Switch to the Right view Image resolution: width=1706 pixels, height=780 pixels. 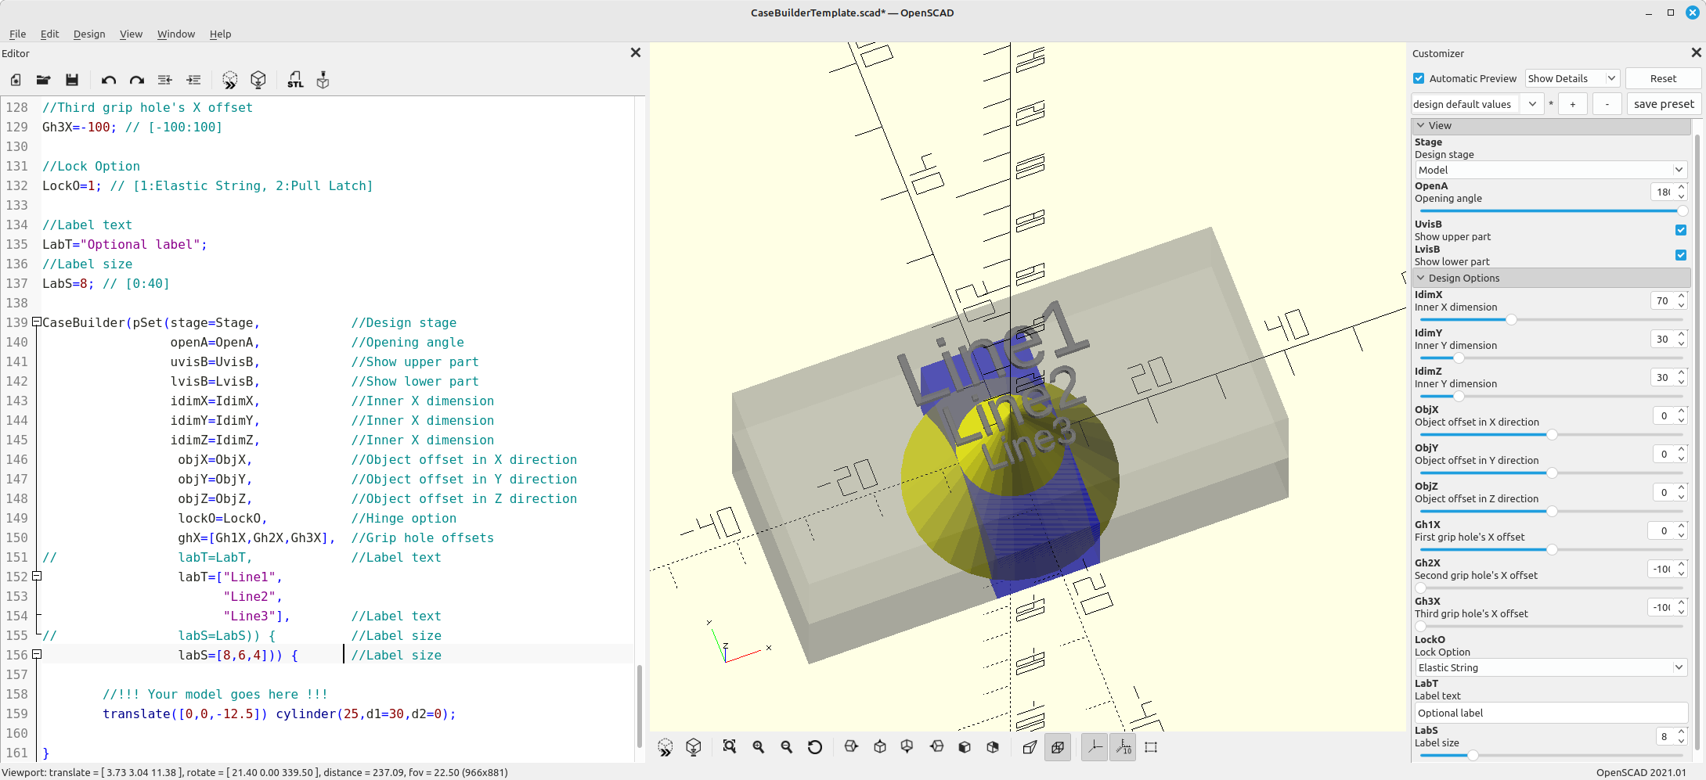[x=851, y=747]
